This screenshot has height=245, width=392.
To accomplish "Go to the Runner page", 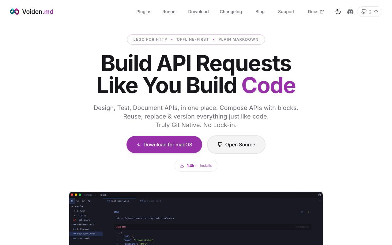I will [x=170, y=12].
